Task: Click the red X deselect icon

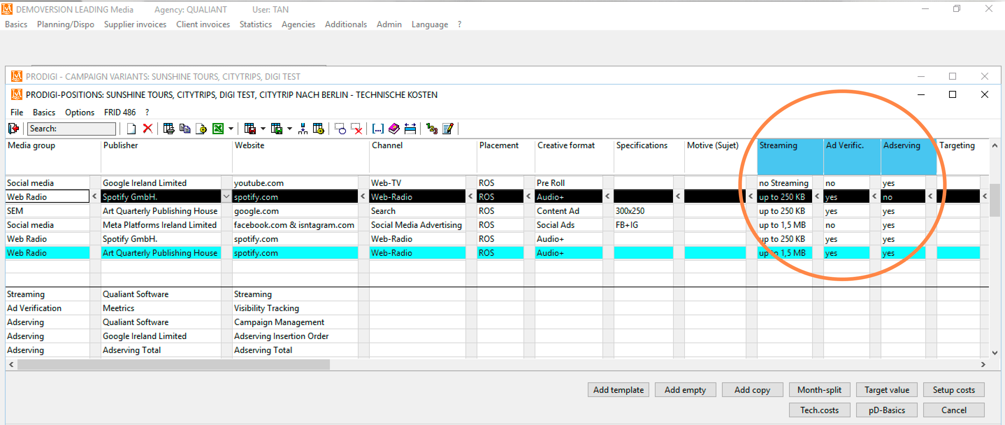Action: click(x=356, y=128)
